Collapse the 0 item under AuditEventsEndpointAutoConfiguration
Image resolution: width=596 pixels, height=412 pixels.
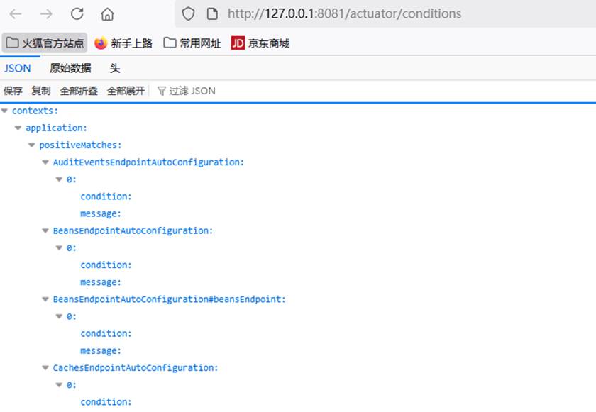(x=60, y=179)
